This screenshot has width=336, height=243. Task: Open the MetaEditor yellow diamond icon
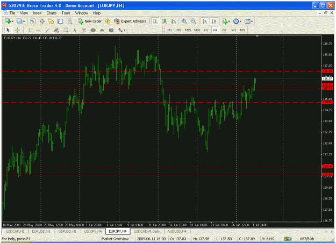point(108,21)
